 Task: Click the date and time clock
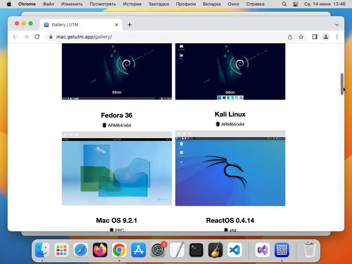coord(324,4)
